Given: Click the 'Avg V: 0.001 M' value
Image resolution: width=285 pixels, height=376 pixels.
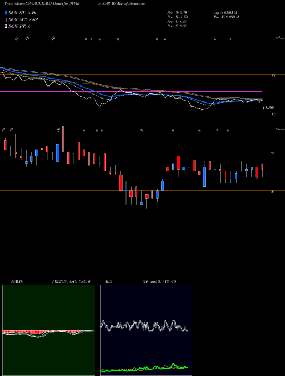Looking at the screenshot, I should point(225,12).
